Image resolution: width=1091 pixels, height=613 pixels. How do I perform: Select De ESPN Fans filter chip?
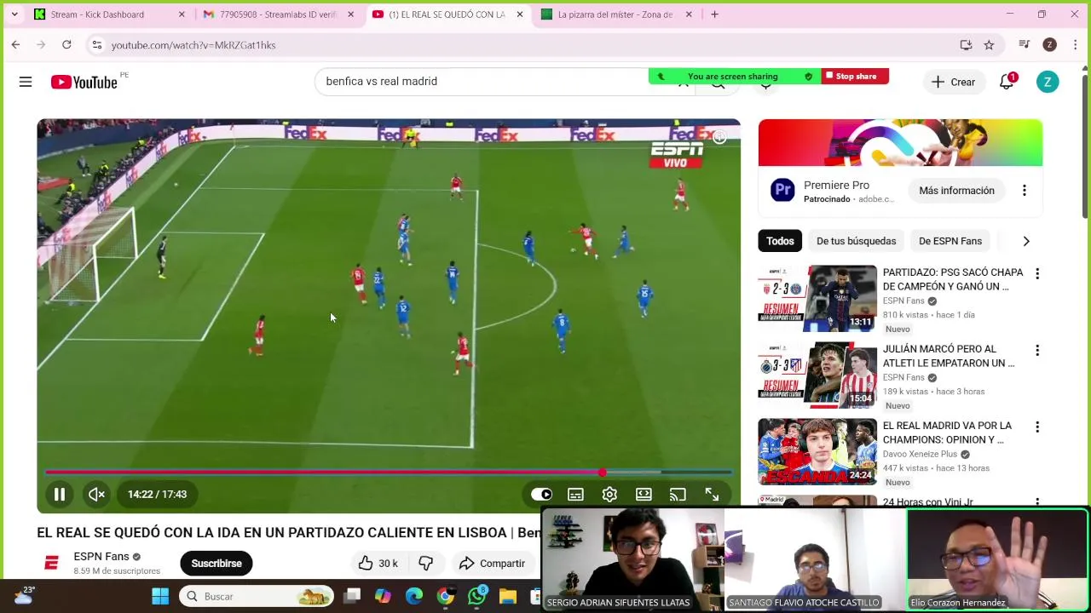click(950, 241)
